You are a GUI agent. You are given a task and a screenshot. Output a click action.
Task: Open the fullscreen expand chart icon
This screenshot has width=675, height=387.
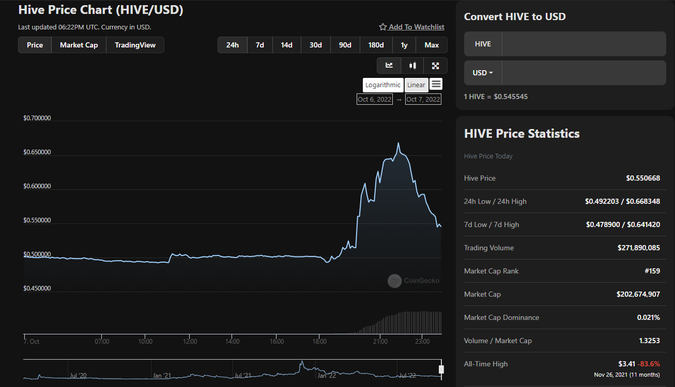click(x=435, y=66)
